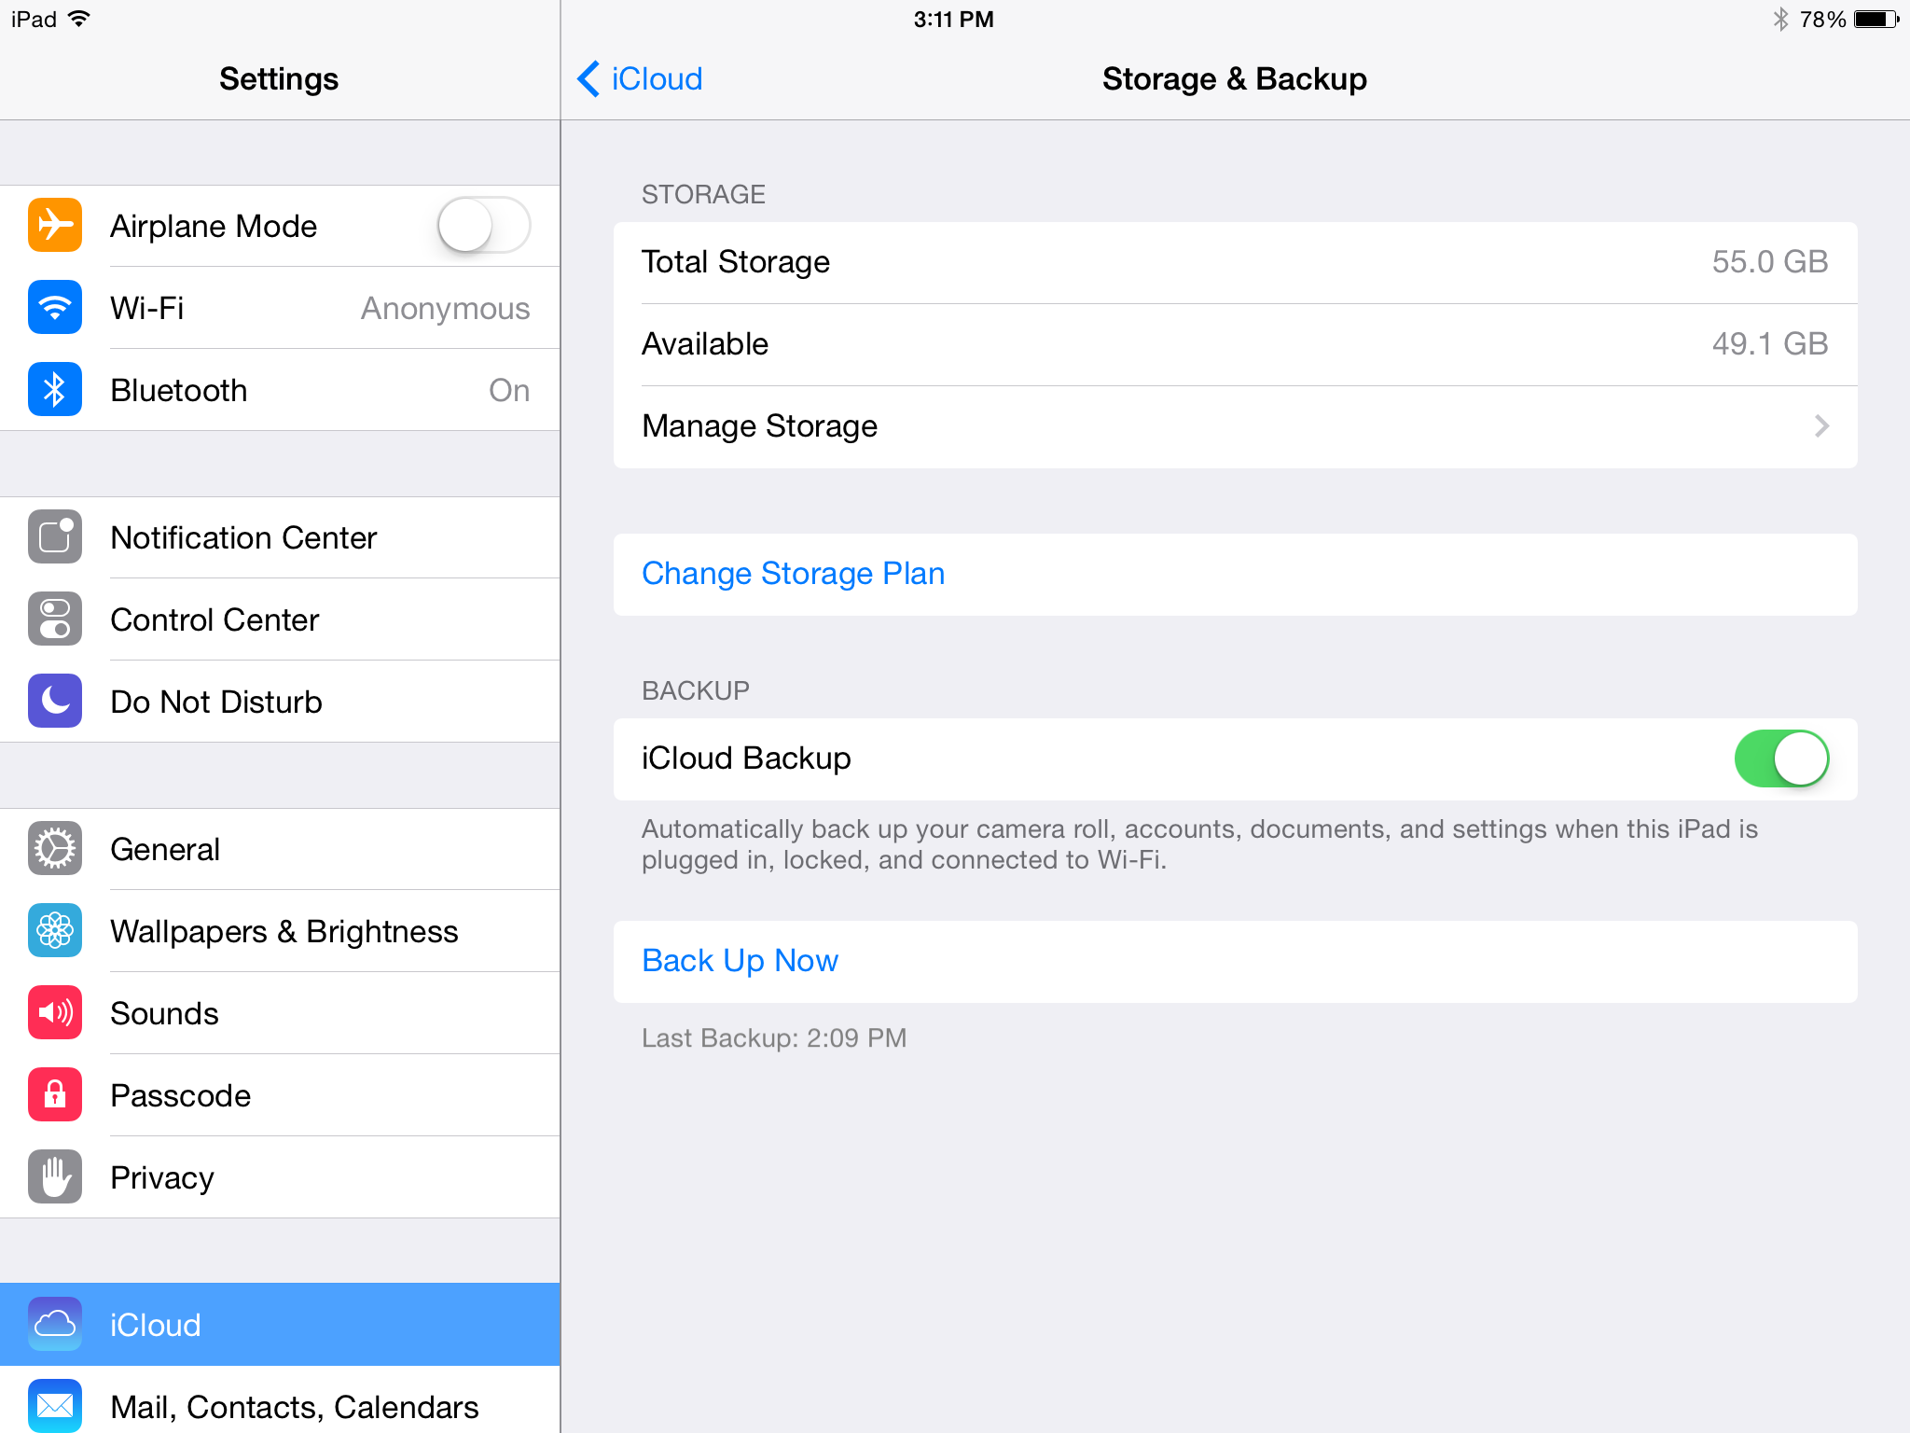Tap the Notification Center icon

coord(54,537)
